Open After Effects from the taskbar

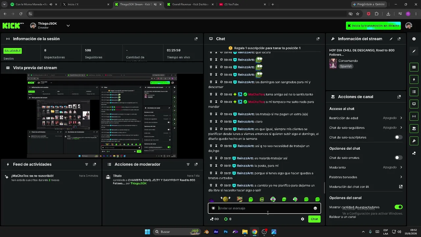(x=216, y=232)
